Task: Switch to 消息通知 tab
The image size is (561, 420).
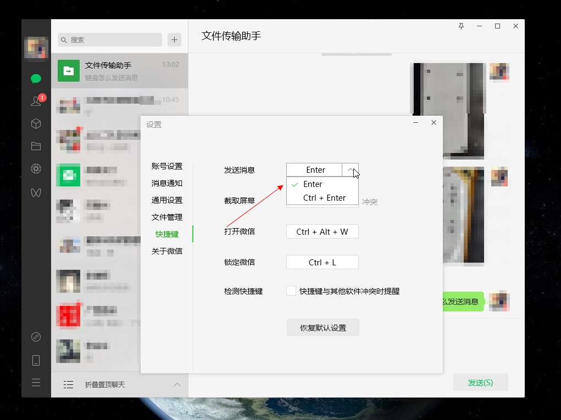Action: [166, 183]
